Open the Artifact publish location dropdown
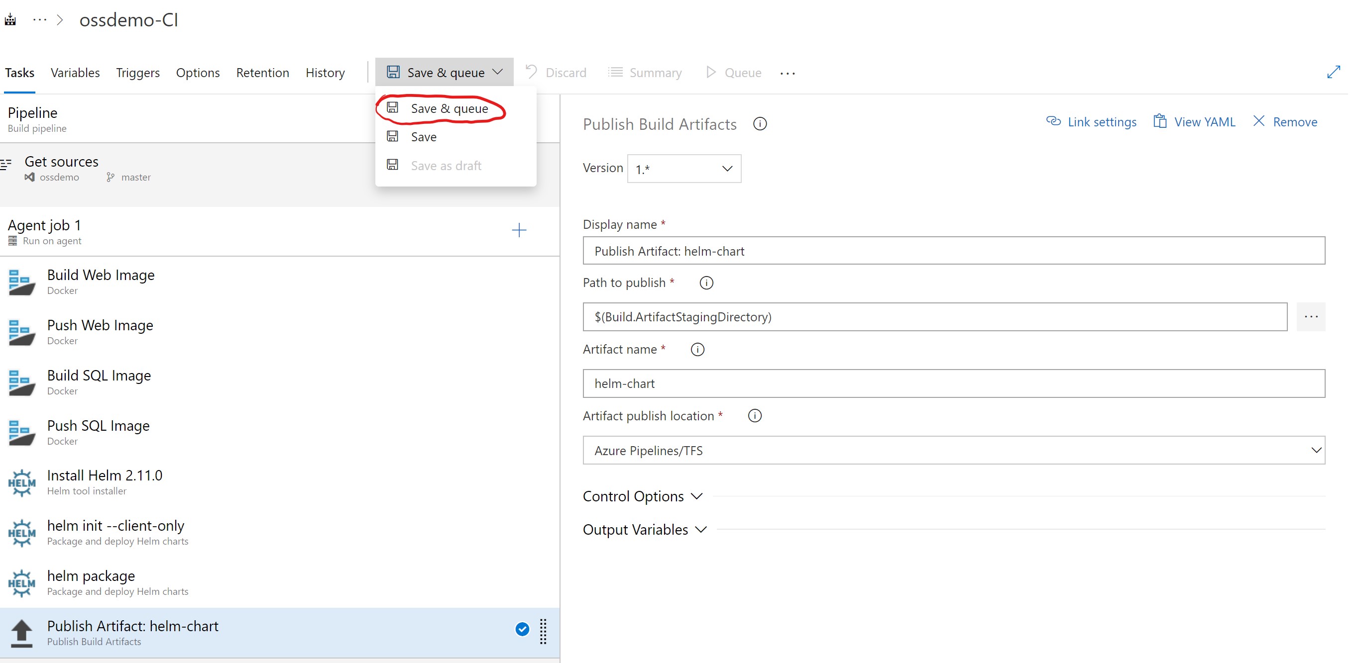The width and height of the screenshot is (1358, 663). (x=953, y=450)
